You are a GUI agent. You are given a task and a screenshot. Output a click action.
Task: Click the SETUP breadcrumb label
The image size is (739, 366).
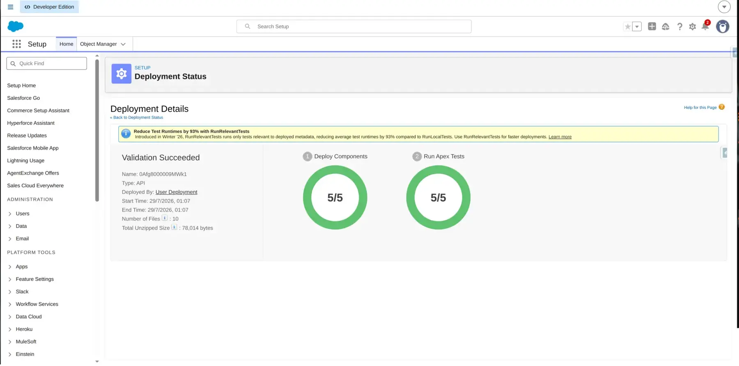(142, 68)
